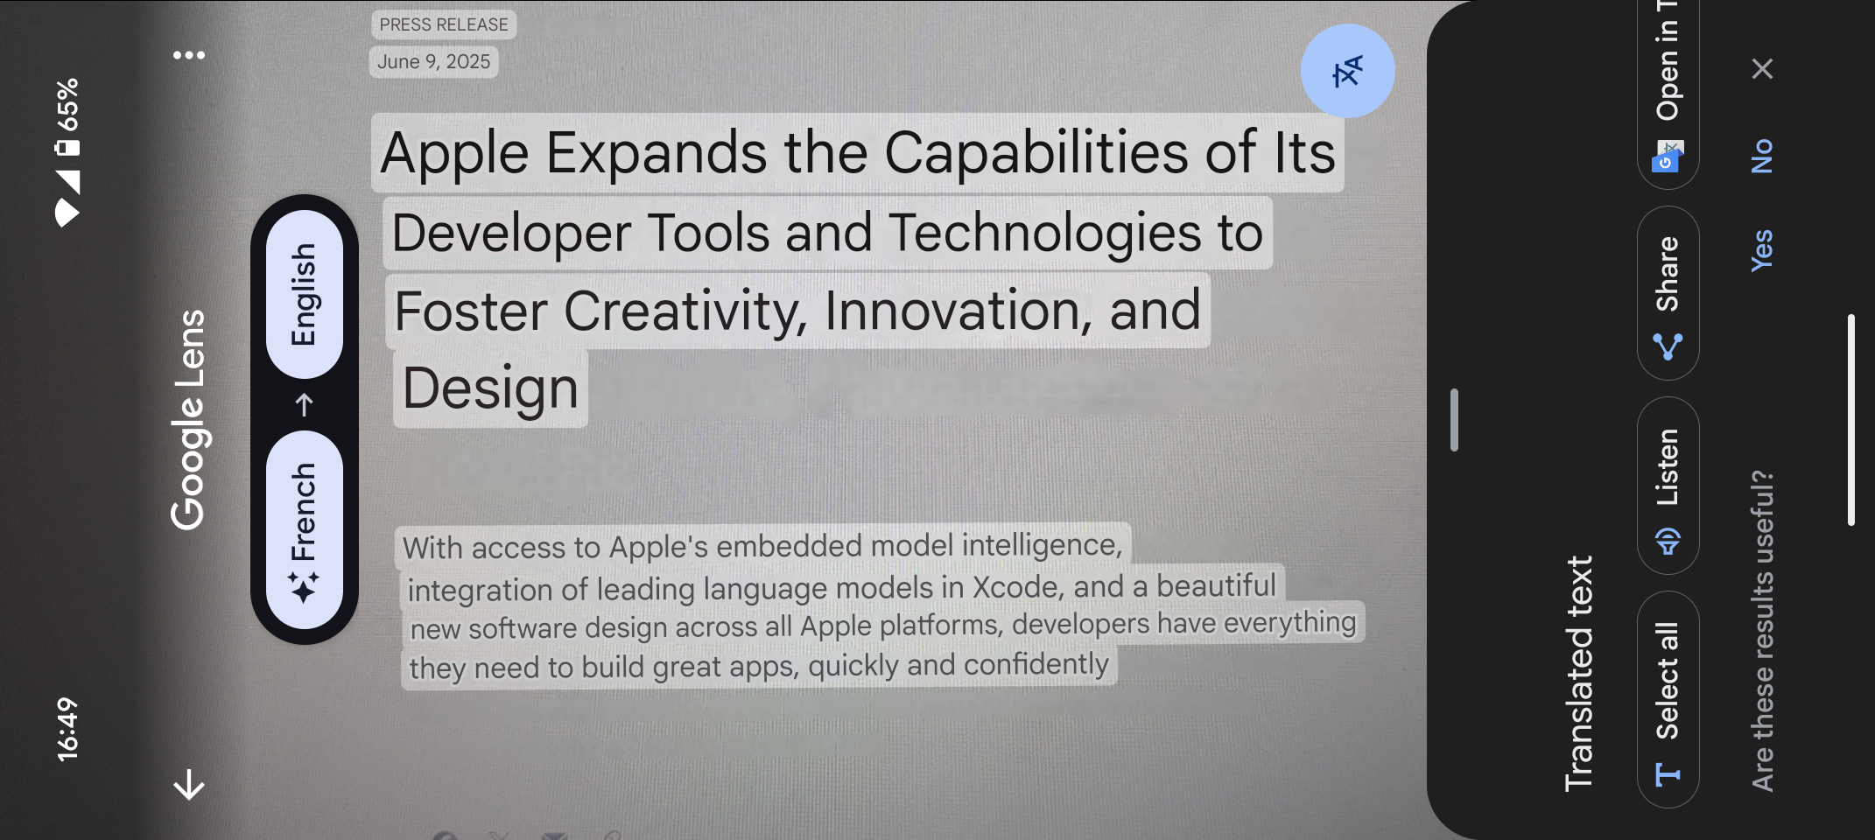This screenshot has width=1875, height=840.
Task: Select the 'June 9, 2025' date text
Action: (x=433, y=62)
